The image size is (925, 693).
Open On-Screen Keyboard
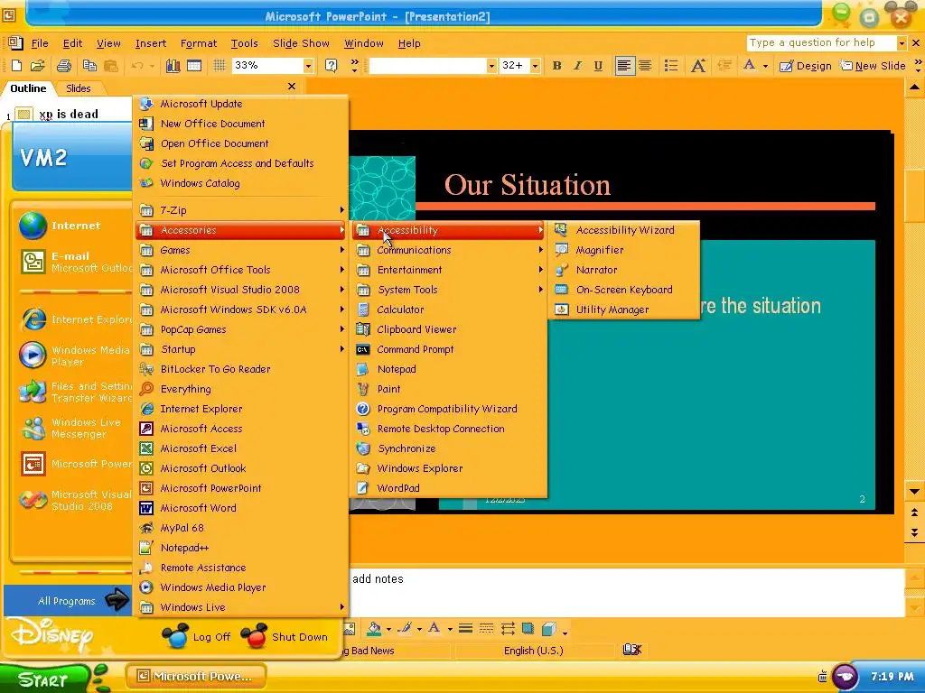623,290
